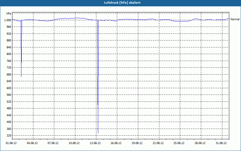
Task: Click the 920 y-axis label
Action: click(9, 34)
